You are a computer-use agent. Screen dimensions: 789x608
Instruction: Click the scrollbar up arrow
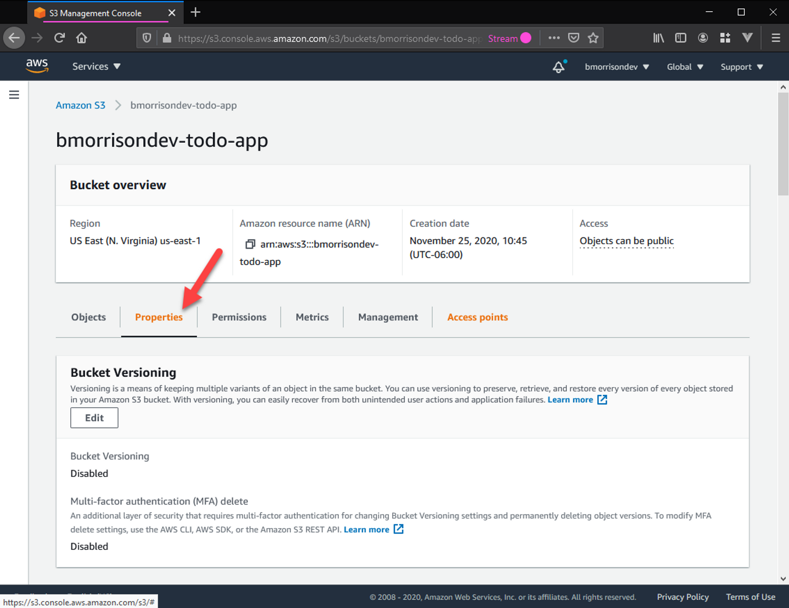point(783,87)
